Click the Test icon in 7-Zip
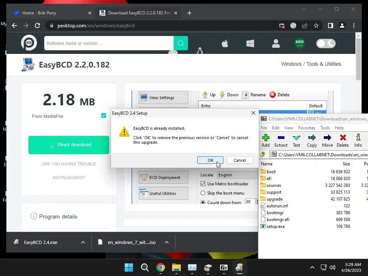This screenshot has width=368, height=276. tap(296, 141)
